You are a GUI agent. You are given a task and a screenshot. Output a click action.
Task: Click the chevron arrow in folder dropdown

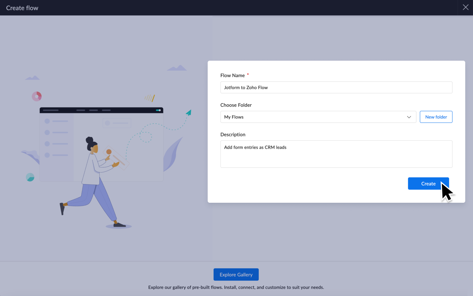tap(409, 117)
